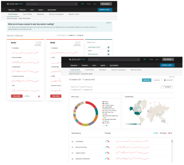The width and height of the screenshot is (184, 165).
Task: Open Reports Centre tab in front window
Action: (x=136, y=70)
